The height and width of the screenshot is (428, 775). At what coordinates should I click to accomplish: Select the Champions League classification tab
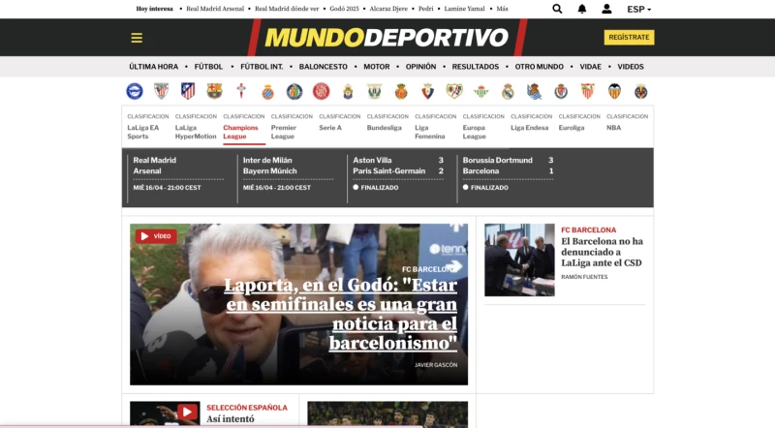(244, 127)
